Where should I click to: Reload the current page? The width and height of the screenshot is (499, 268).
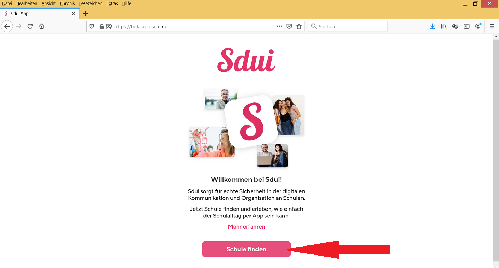pos(30,26)
